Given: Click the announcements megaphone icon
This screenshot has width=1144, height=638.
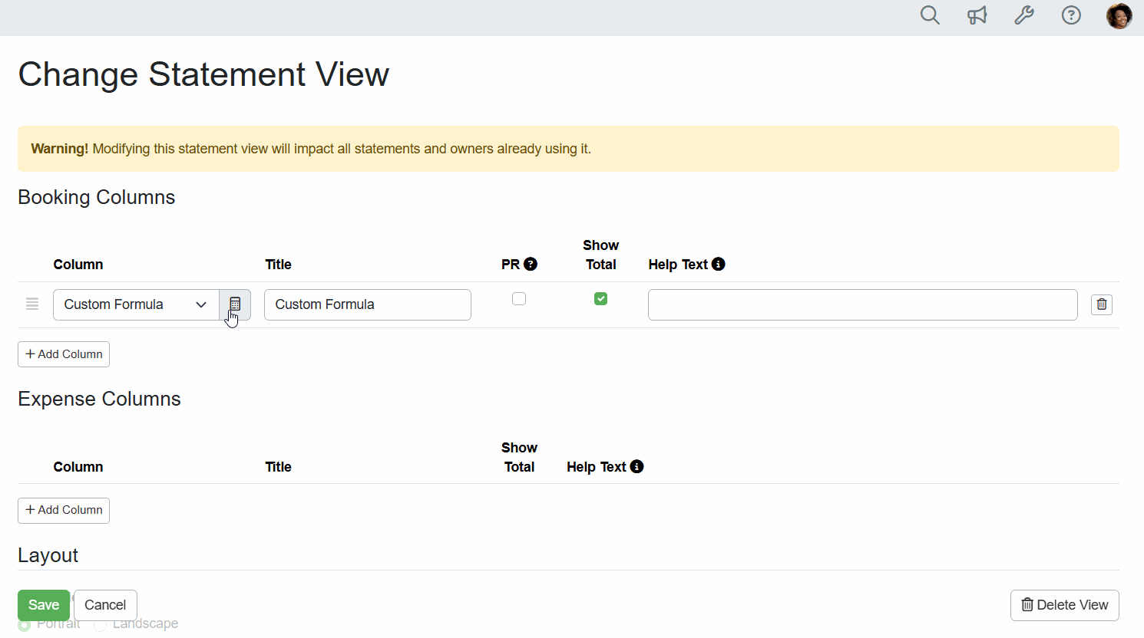Looking at the screenshot, I should click(977, 15).
